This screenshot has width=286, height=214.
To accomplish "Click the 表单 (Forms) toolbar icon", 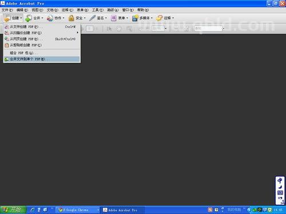I will point(113,18).
